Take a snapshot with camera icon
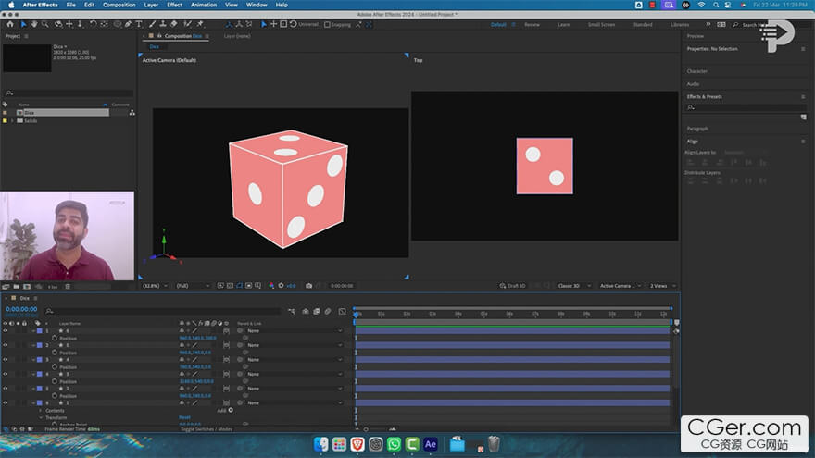The height and width of the screenshot is (458, 815). coord(308,286)
